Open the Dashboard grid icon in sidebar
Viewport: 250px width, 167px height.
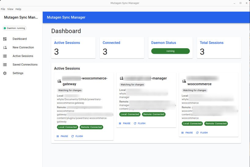[5, 39]
